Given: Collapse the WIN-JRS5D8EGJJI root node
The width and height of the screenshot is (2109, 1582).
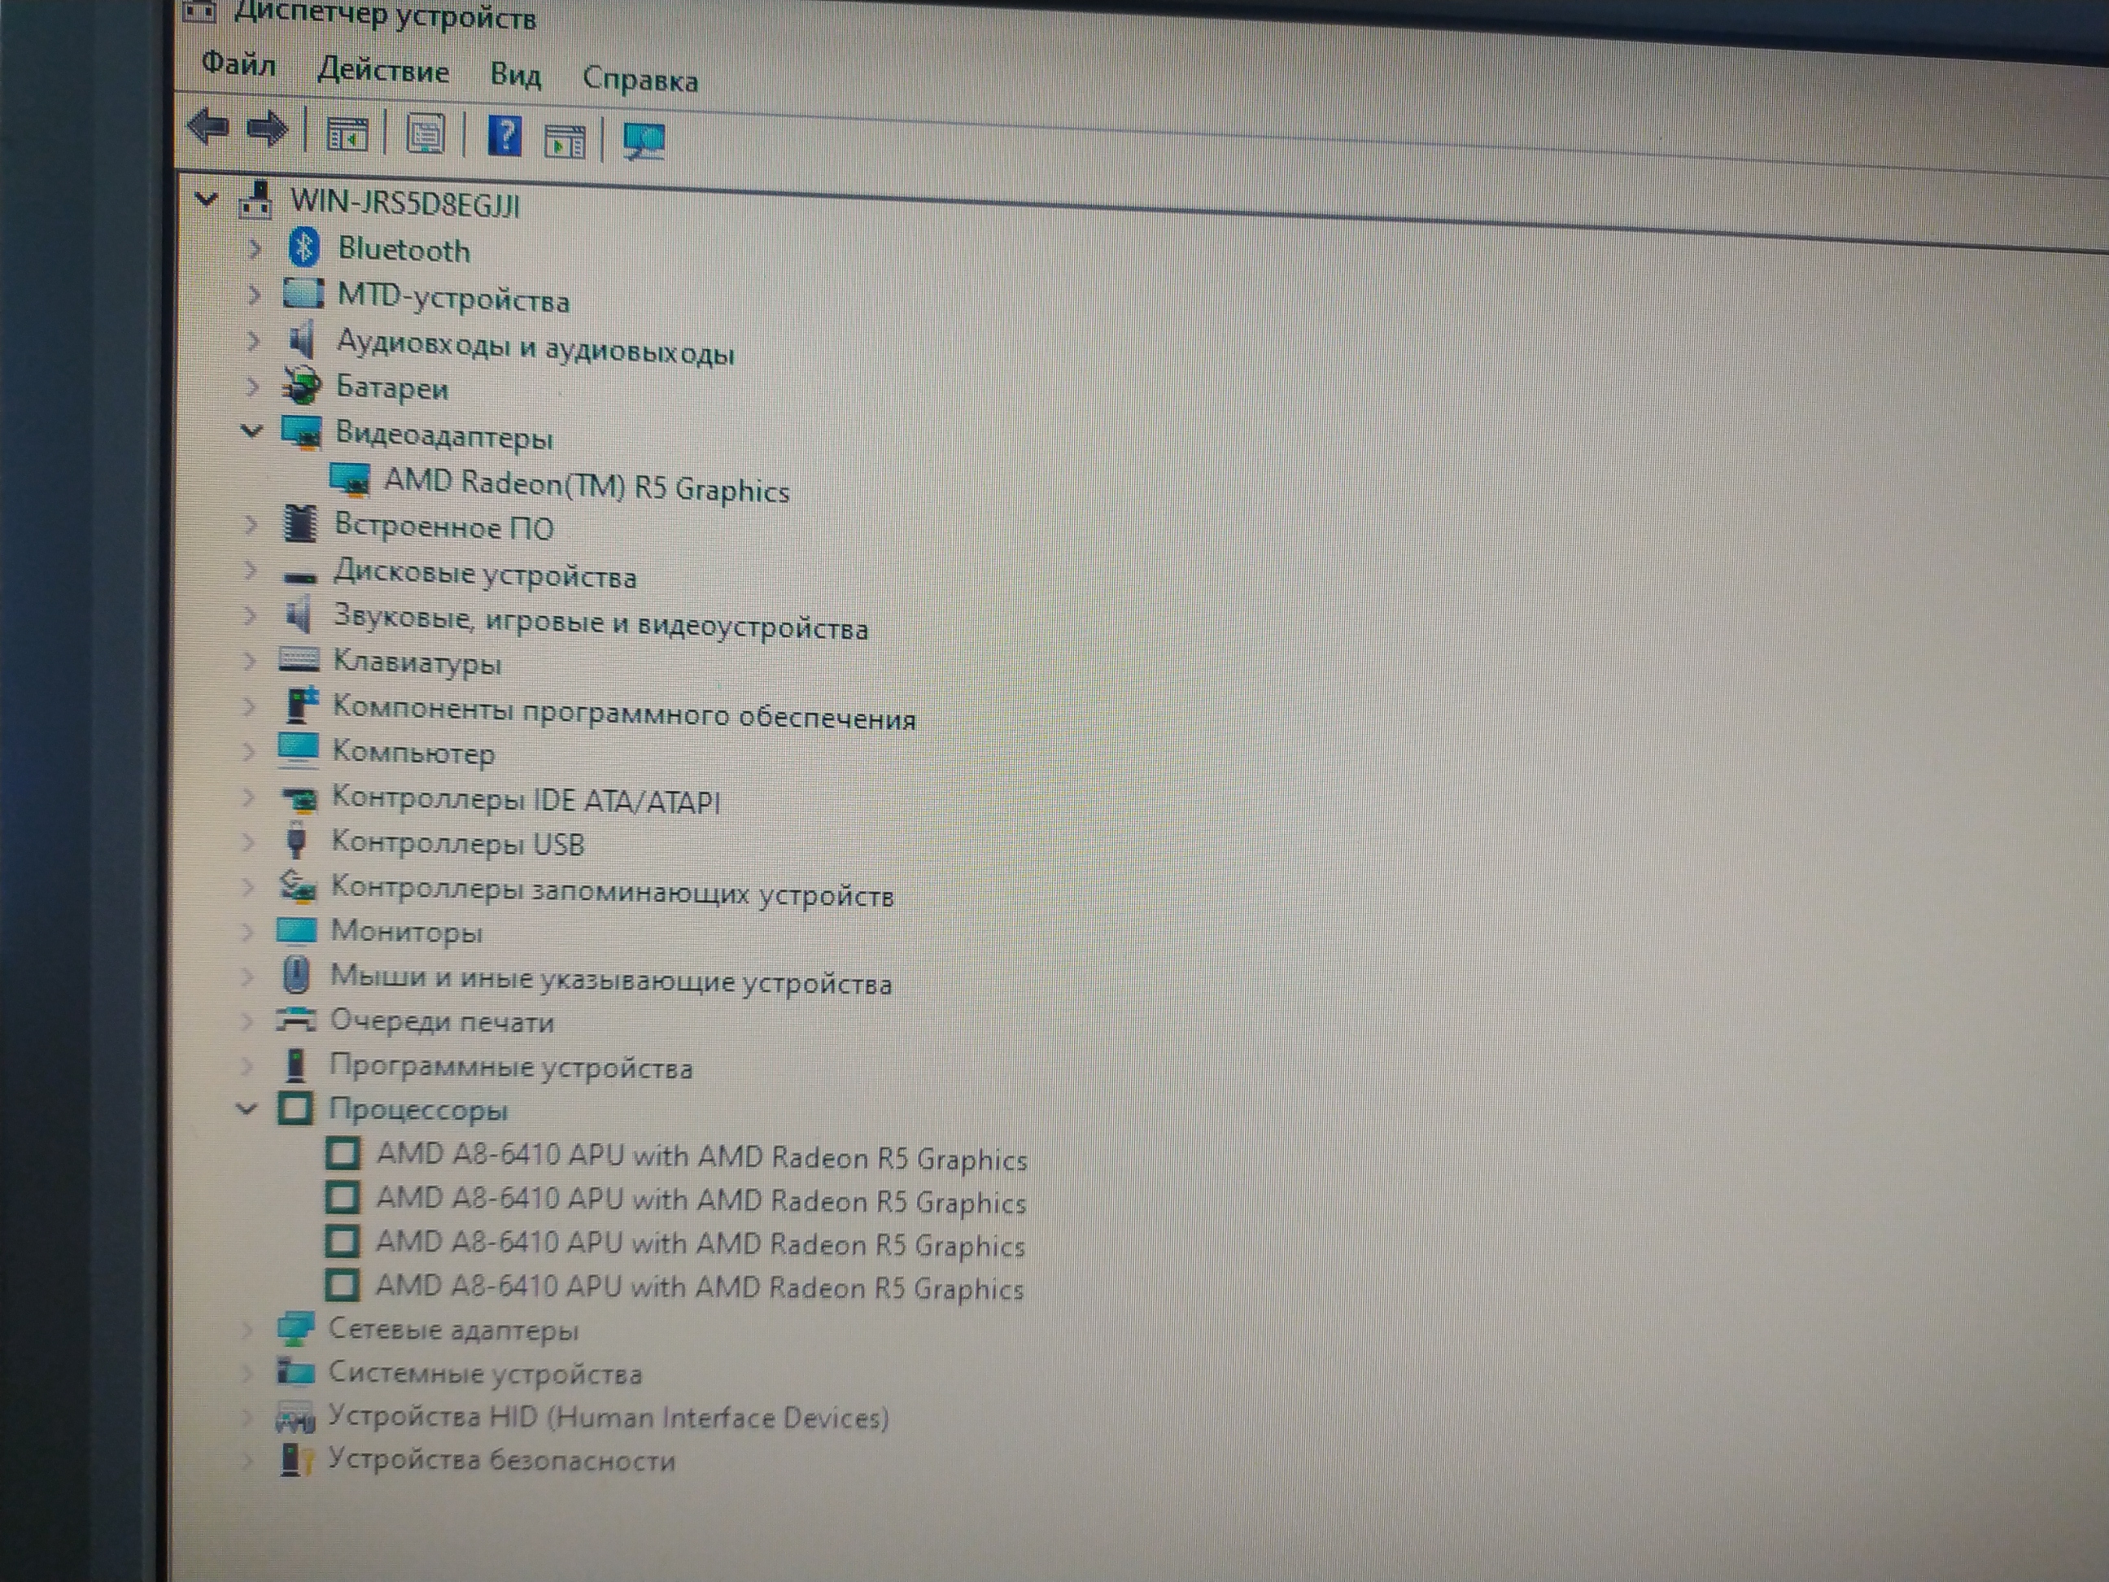Looking at the screenshot, I should tap(206, 199).
